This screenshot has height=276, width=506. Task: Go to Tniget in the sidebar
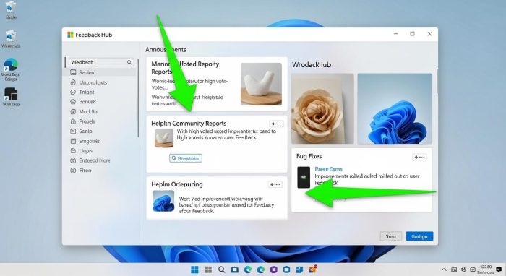pyautogui.click(x=82, y=92)
